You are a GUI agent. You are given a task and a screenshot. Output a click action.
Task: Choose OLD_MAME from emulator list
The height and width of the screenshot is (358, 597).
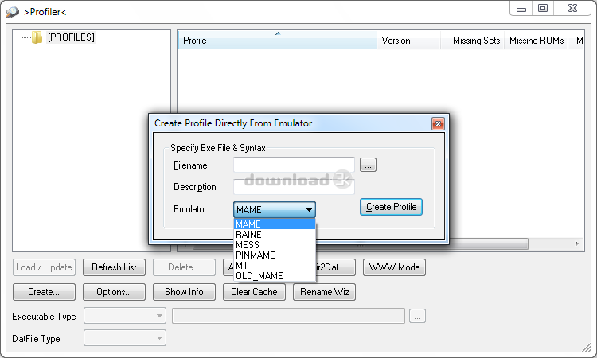point(275,276)
